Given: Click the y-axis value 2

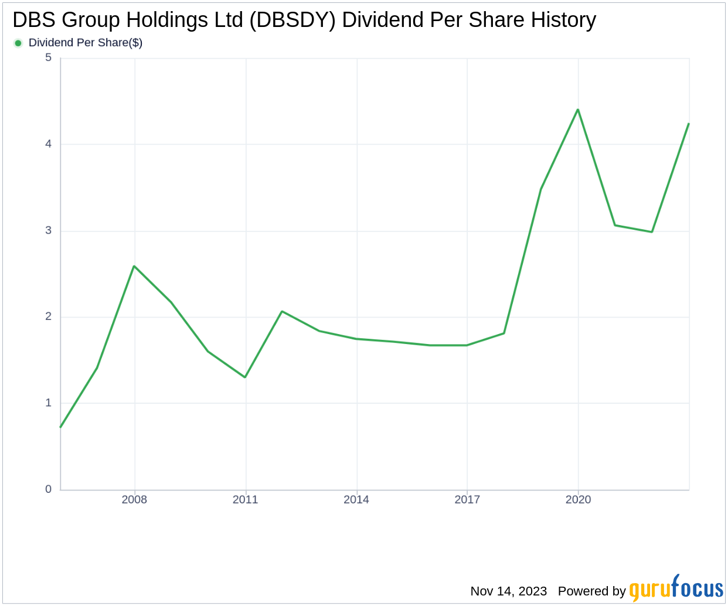Looking at the screenshot, I should coord(49,316).
